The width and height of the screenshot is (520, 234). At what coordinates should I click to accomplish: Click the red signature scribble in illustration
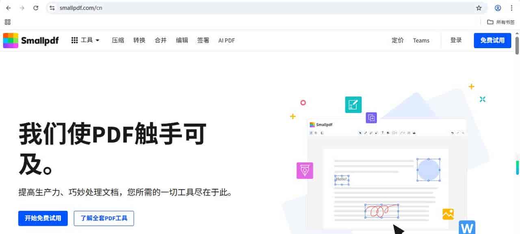point(381,211)
